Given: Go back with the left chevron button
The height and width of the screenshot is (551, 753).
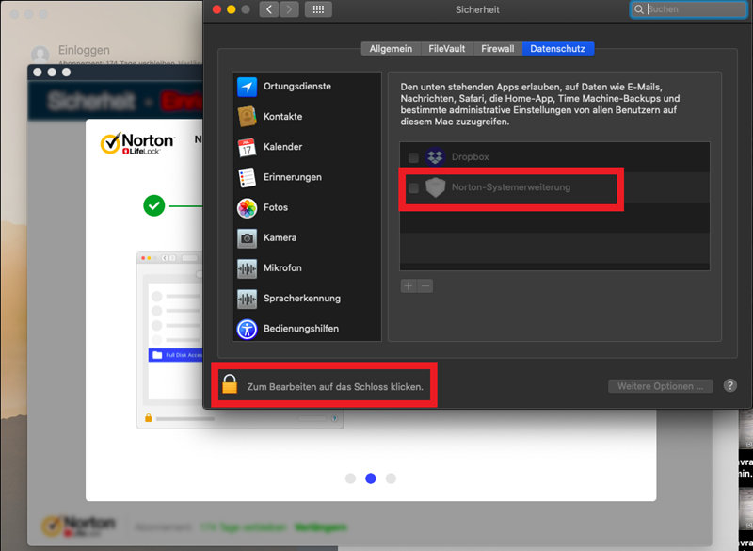Looking at the screenshot, I should [269, 9].
